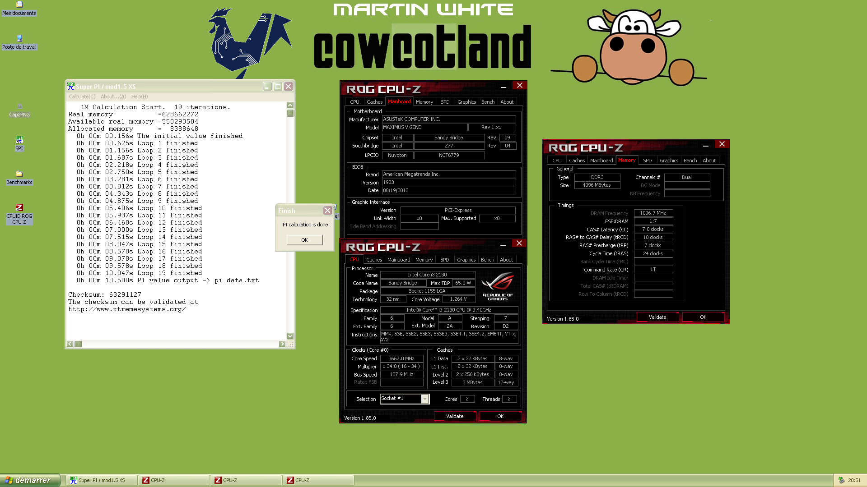867x487 pixels.
Task: Launch the Cap2PNG desktop shortcut
Action: coord(19,110)
